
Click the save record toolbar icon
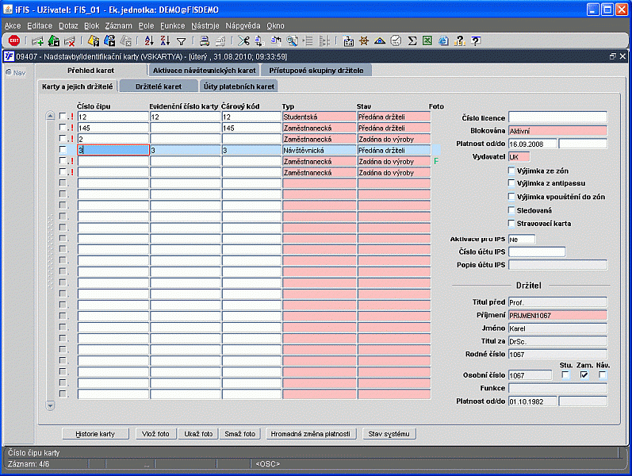pos(54,40)
